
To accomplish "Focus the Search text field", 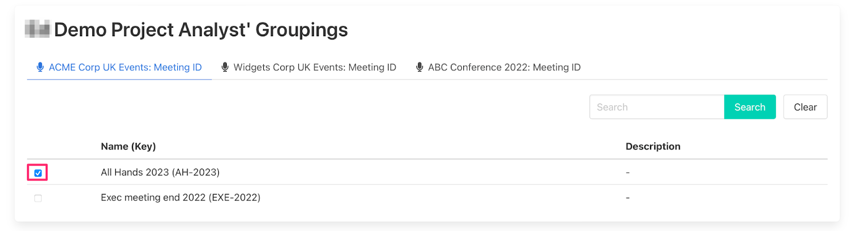I will [657, 107].
